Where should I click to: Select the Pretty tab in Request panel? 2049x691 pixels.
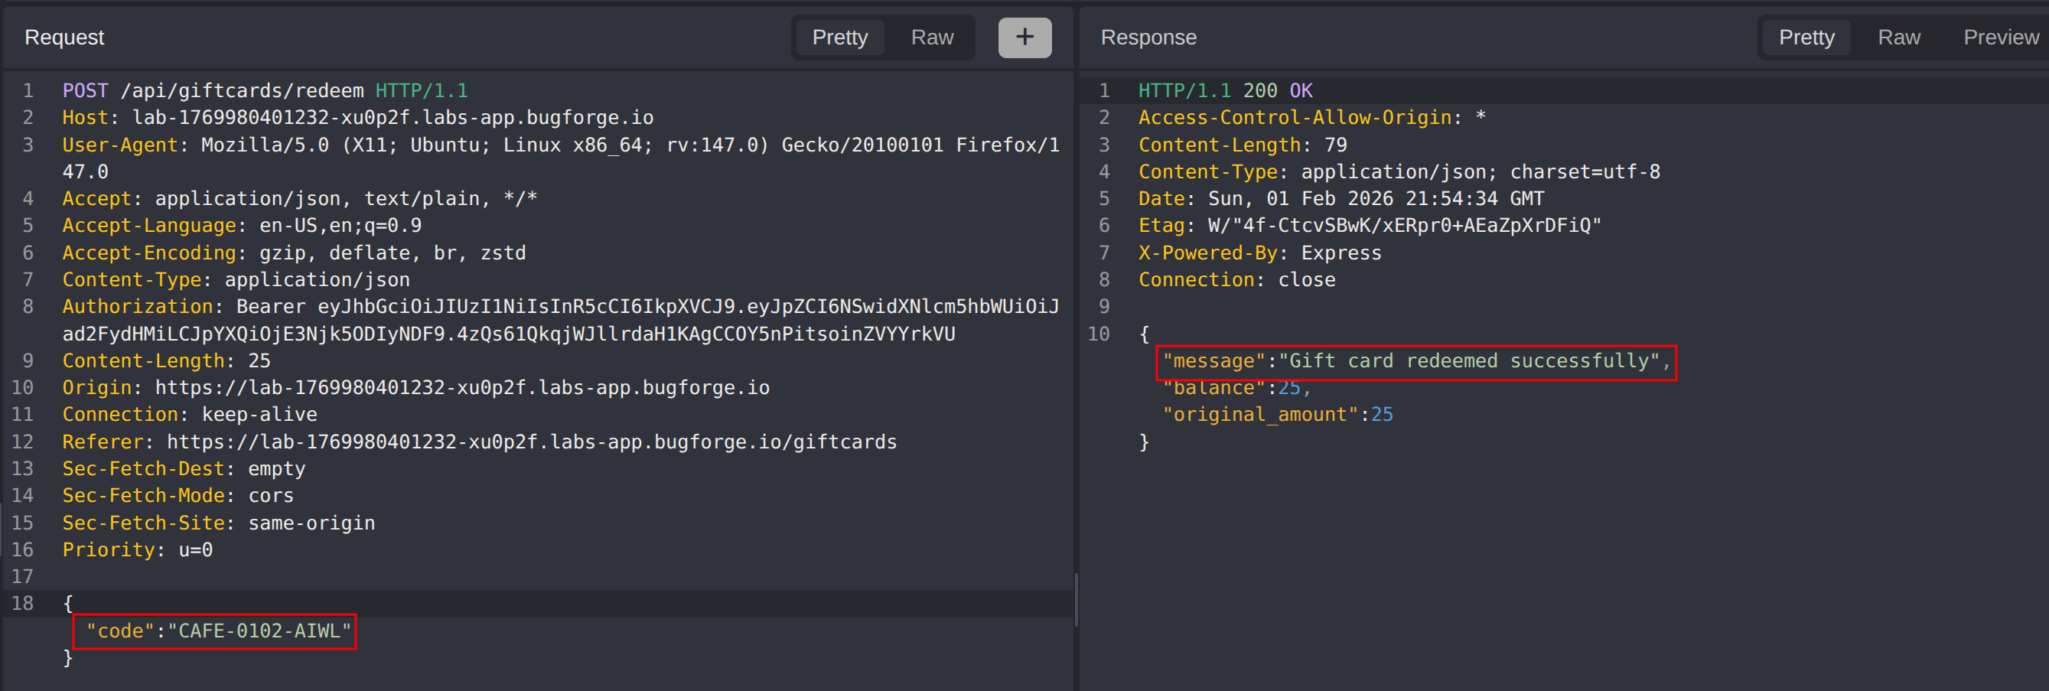point(839,37)
